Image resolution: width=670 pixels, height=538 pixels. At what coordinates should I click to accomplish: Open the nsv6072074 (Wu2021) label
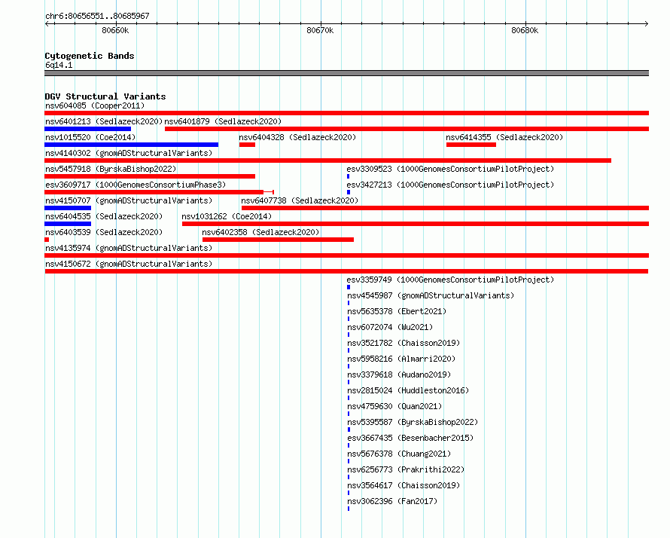click(390, 327)
